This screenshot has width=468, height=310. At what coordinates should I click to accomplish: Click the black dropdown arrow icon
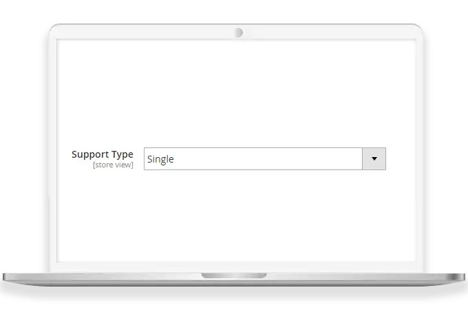tap(374, 158)
